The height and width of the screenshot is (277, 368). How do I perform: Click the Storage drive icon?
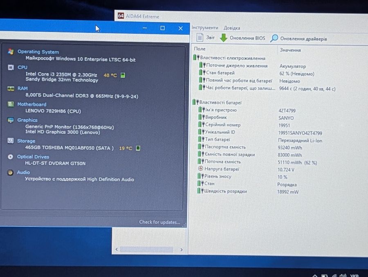point(10,140)
